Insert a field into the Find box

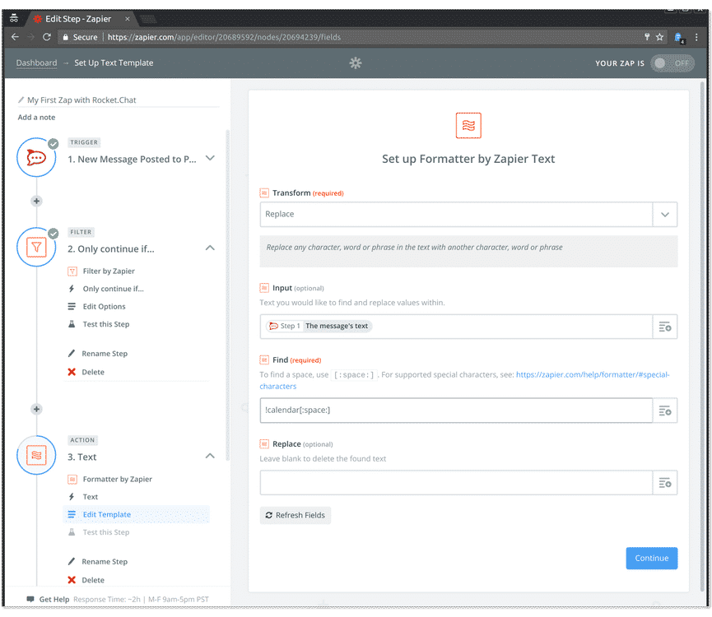click(665, 411)
